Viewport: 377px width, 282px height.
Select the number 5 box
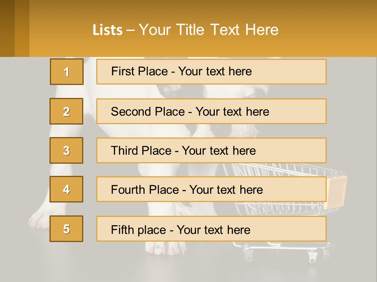66,229
